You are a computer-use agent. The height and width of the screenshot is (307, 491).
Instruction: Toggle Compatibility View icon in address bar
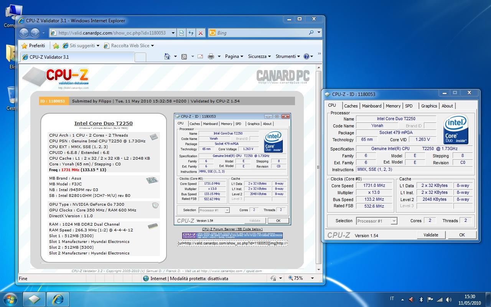coord(182,33)
